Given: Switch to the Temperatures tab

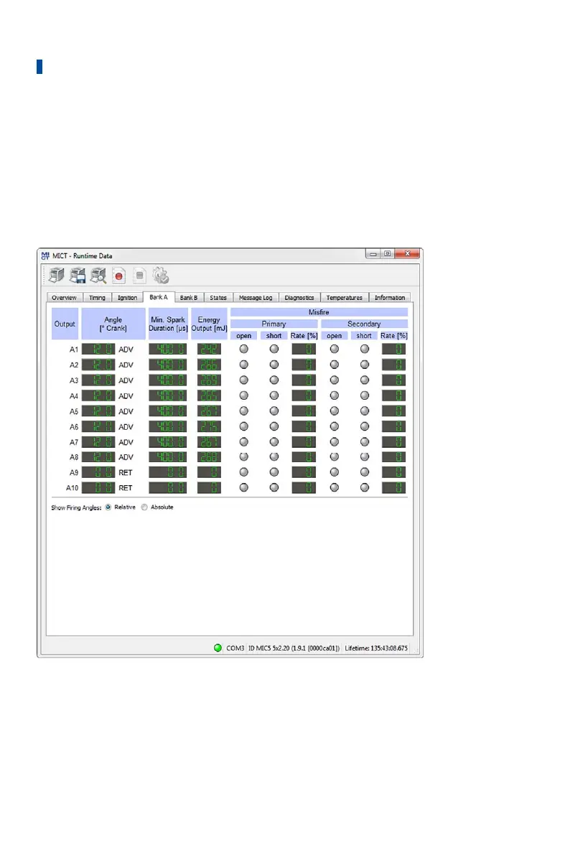Looking at the screenshot, I should pos(345,298).
